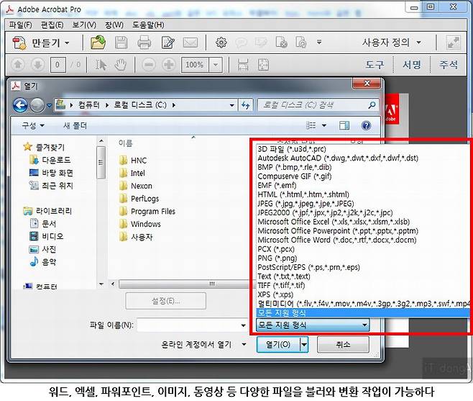
Task: Expand the 사용자 정의 dropdown
Action: point(418,42)
